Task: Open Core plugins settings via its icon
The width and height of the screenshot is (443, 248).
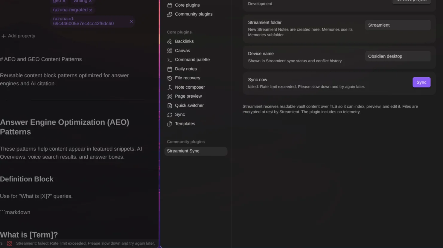Action: pos(170,5)
